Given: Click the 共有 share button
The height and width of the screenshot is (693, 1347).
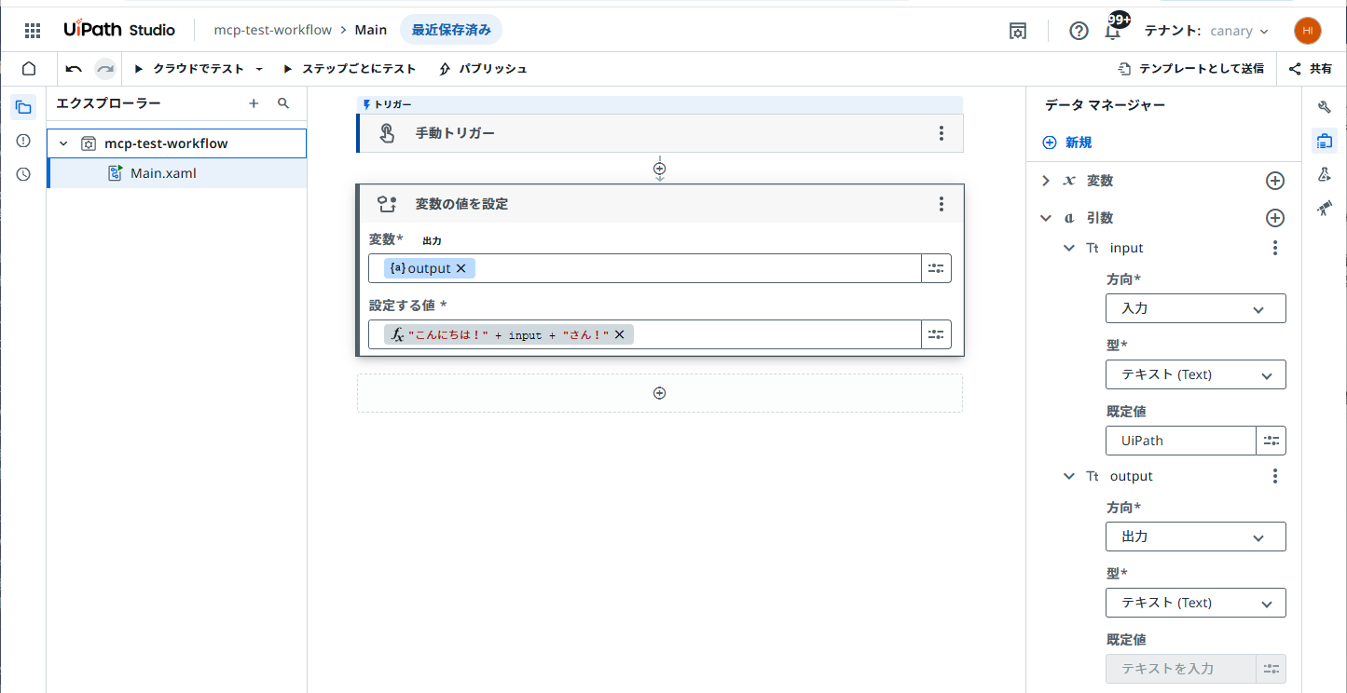Looking at the screenshot, I should click(x=1311, y=69).
